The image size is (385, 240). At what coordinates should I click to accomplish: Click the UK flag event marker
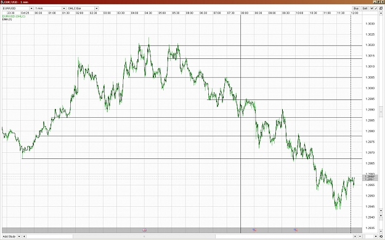[145, 230]
